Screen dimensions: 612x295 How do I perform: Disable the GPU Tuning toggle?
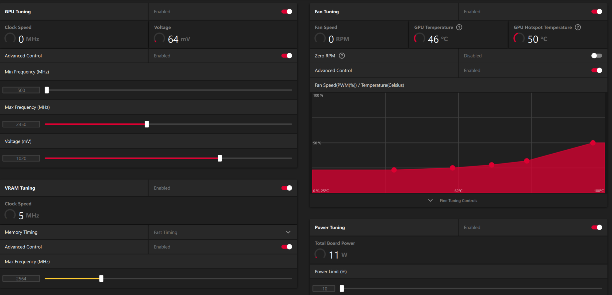tap(287, 11)
